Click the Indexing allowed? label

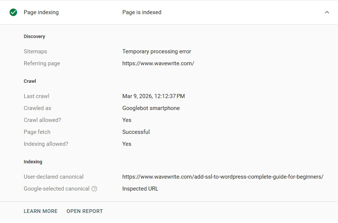[46, 144]
